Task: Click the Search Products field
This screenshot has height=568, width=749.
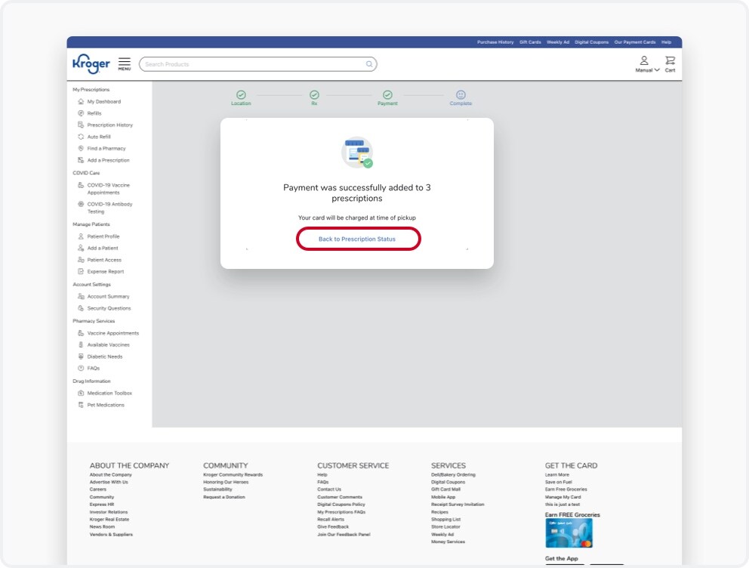Action: pyautogui.click(x=258, y=64)
